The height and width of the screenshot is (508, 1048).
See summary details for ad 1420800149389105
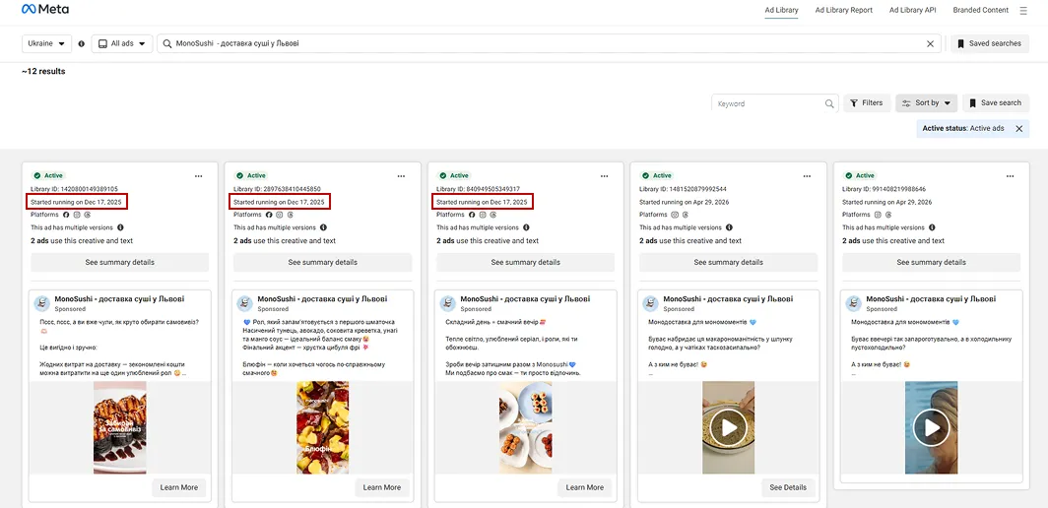pyautogui.click(x=119, y=262)
